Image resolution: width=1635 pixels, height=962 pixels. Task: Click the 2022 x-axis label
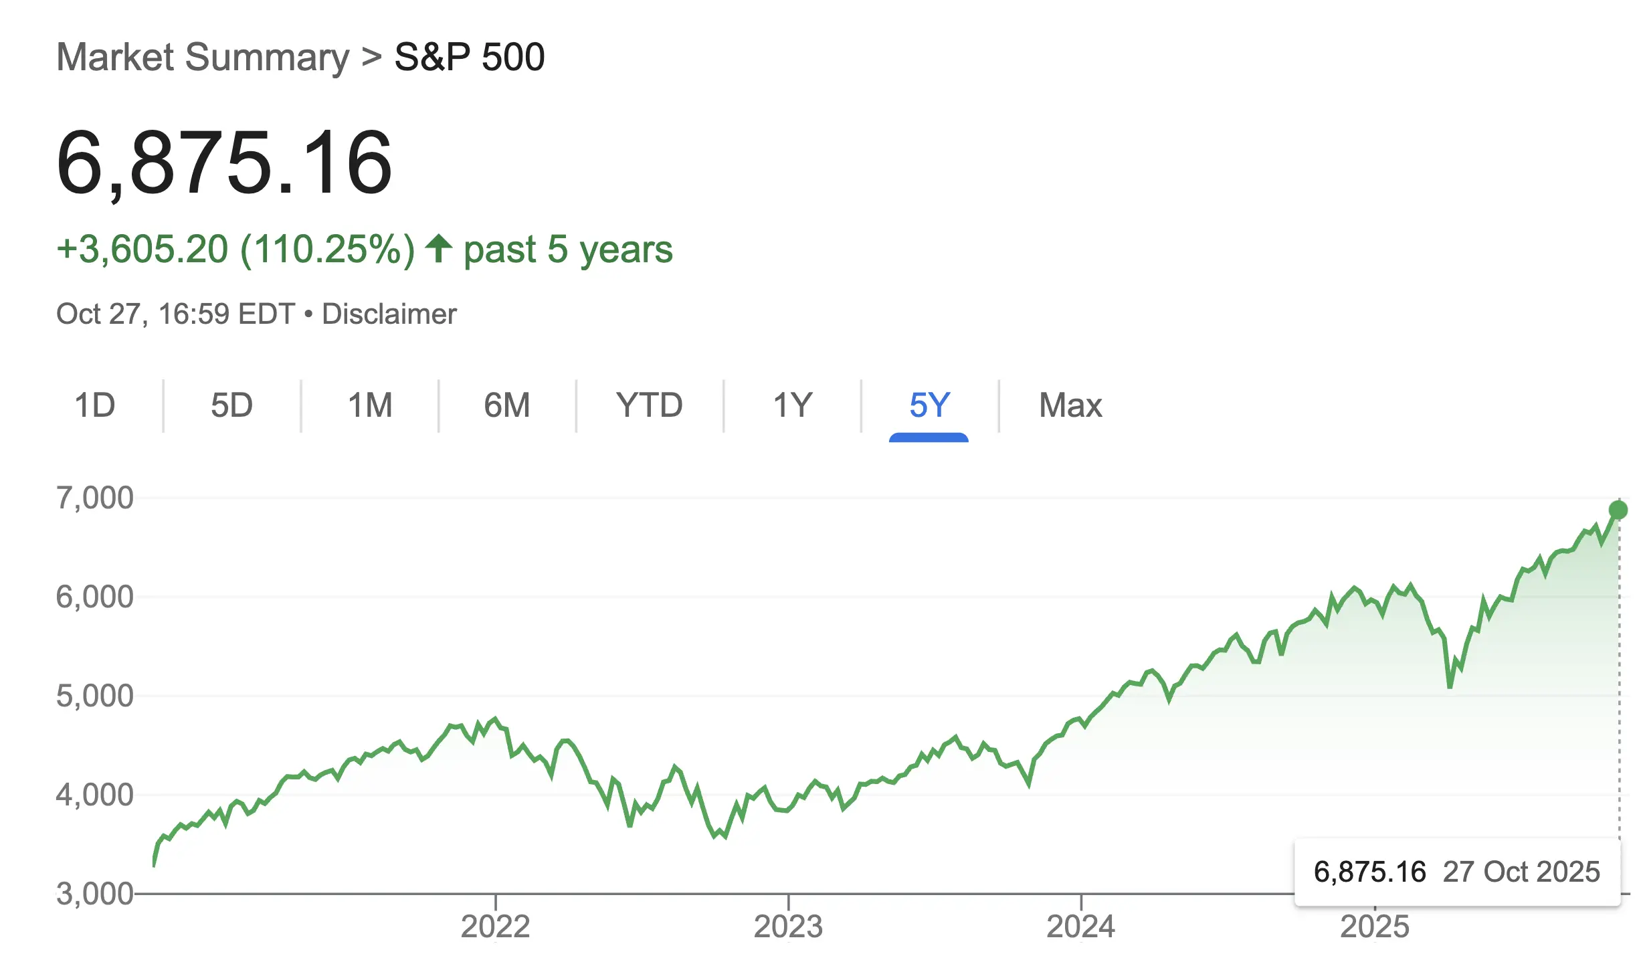[x=495, y=927]
